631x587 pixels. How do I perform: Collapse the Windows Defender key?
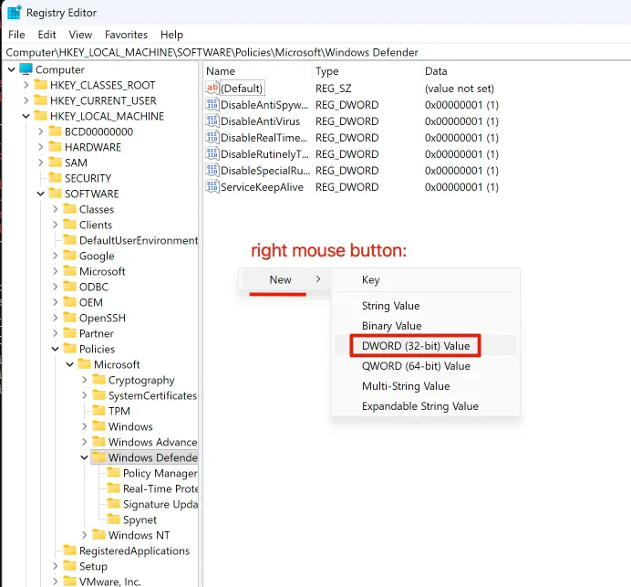pyautogui.click(x=85, y=457)
